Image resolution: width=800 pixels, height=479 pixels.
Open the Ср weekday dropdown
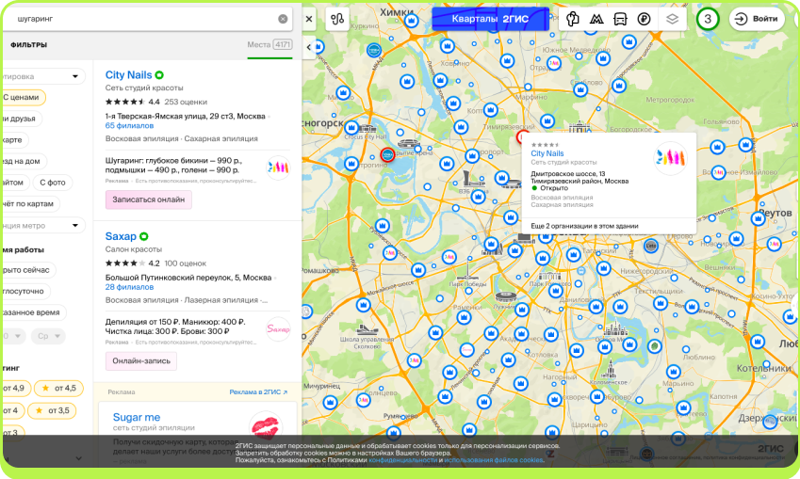point(48,336)
